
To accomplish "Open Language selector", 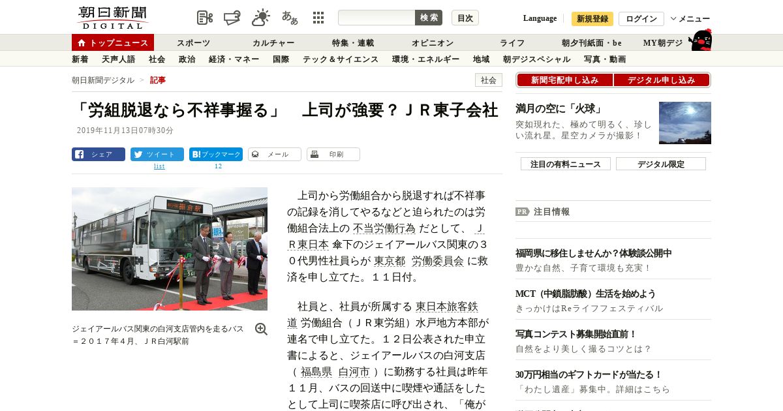I will click(540, 18).
